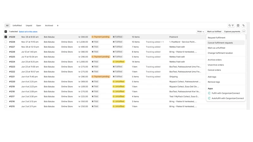Screen dimensions: 253x142
Task: Click the three-dot more actions button
Action: pos(244,32)
